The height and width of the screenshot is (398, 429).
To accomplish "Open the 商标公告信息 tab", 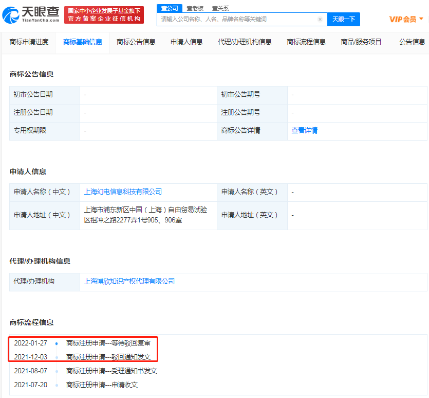I will 136,42.
